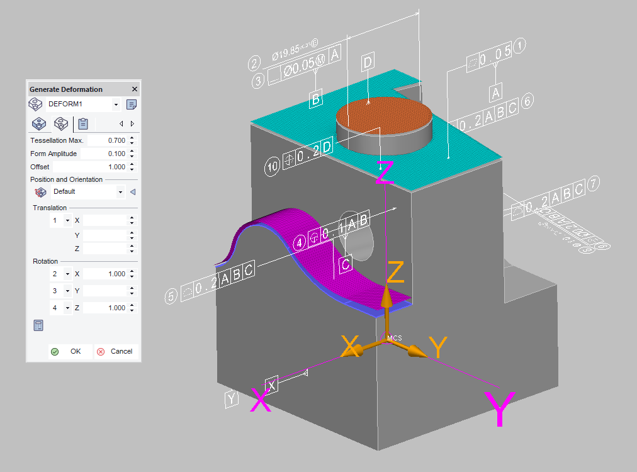637x472 pixels.
Task: Open the Rotation index 3 dropdown
Action: (x=67, y=291)
